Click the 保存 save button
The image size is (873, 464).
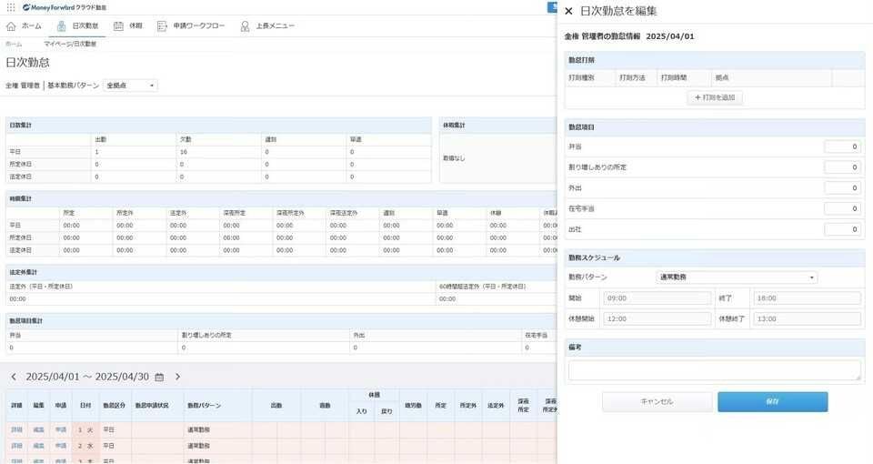click(772, 401)
